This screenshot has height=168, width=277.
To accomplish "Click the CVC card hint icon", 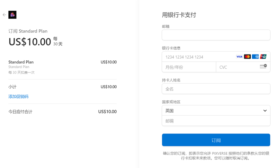I will coord(263,67).
